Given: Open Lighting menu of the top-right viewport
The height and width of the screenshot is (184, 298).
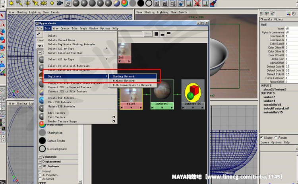Looking at the screenshot, I should 163,12.
